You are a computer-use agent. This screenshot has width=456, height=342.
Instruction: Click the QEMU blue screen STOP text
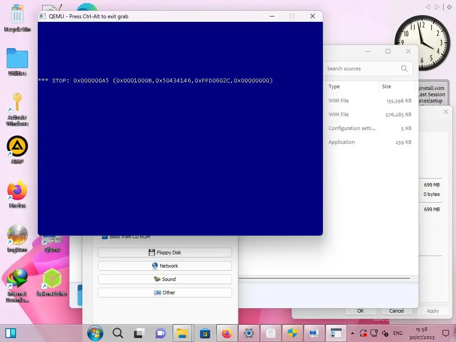coord(155,81)
